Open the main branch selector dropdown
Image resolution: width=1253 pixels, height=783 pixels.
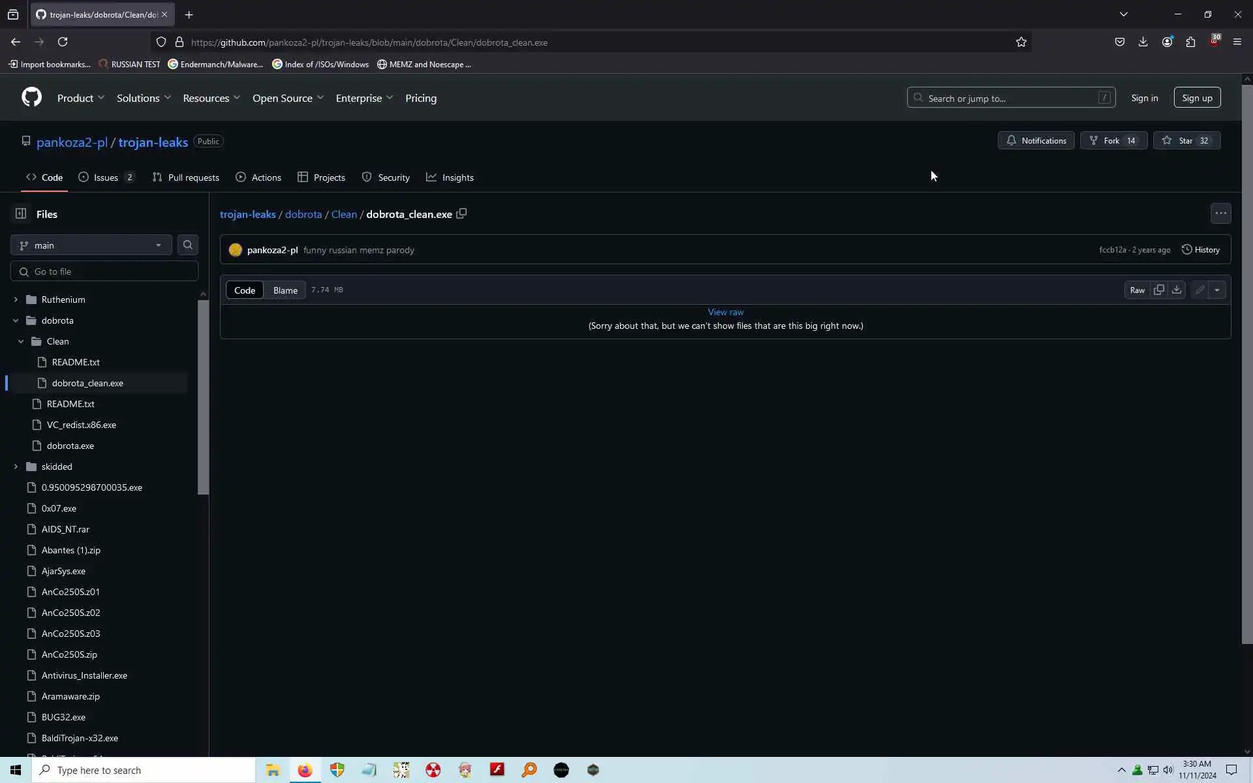91,245
